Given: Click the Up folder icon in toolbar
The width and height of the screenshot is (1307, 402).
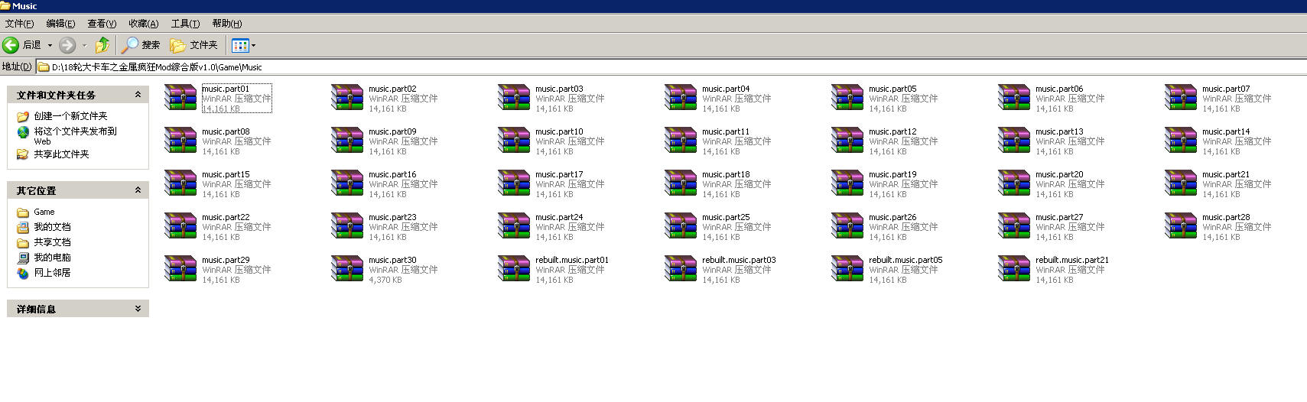Looking at the screenshot, I should 102,45.
